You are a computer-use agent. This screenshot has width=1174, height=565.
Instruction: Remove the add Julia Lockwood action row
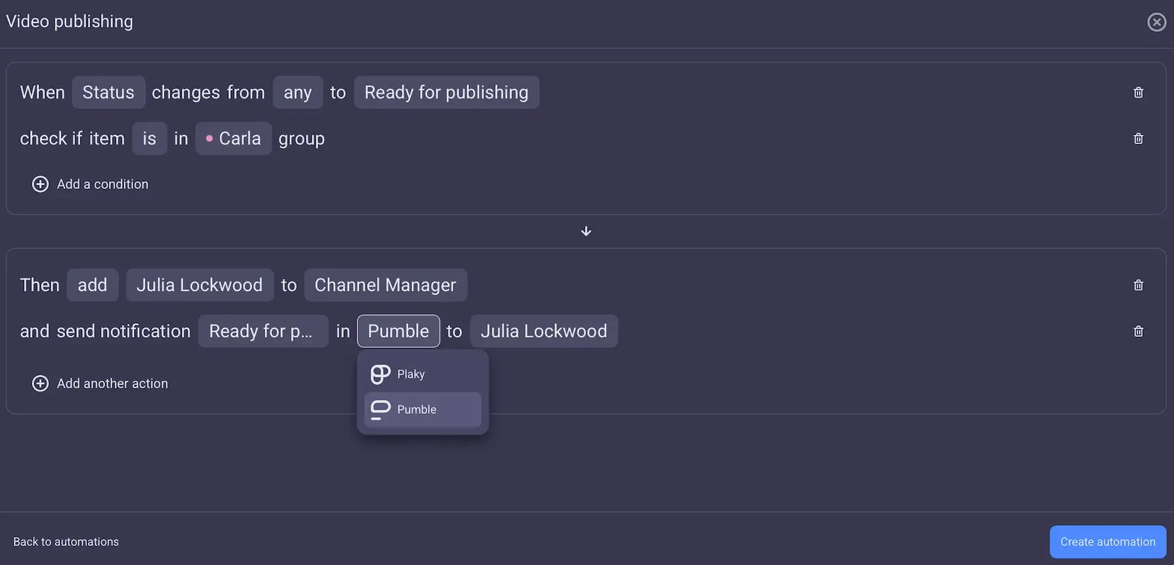(x=1138, y=285)
